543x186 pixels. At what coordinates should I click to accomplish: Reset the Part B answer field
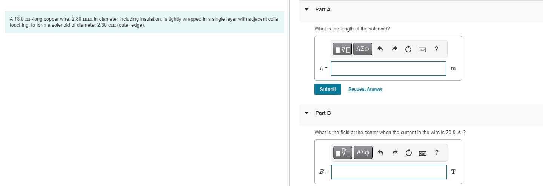point(408,152)
